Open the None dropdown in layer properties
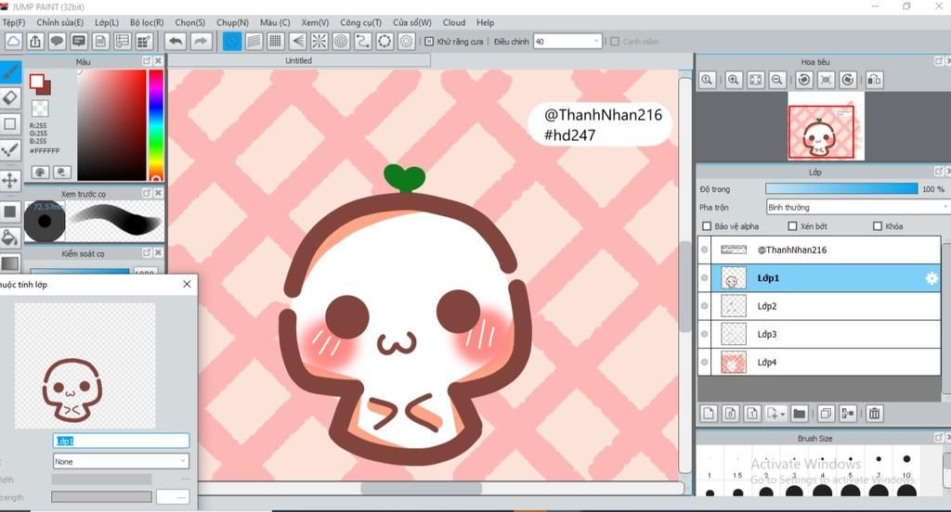 (x=121, y=461)
